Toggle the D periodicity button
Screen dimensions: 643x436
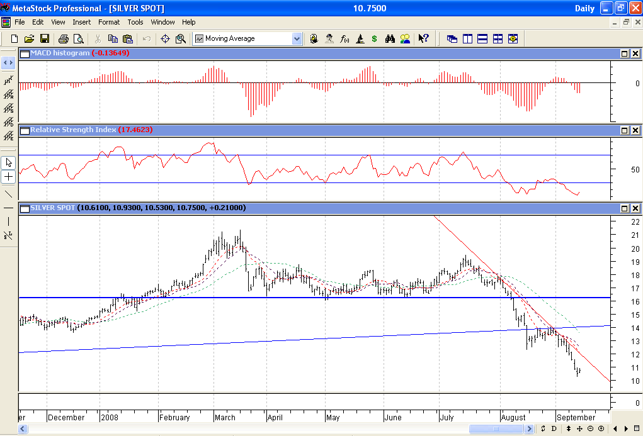pyautogui.click(x=554, y=428)
